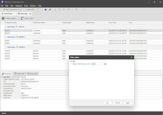Open the Undo history dropdown arrow
The height and width of the screenshot is (115, 163).
point(72,9)
